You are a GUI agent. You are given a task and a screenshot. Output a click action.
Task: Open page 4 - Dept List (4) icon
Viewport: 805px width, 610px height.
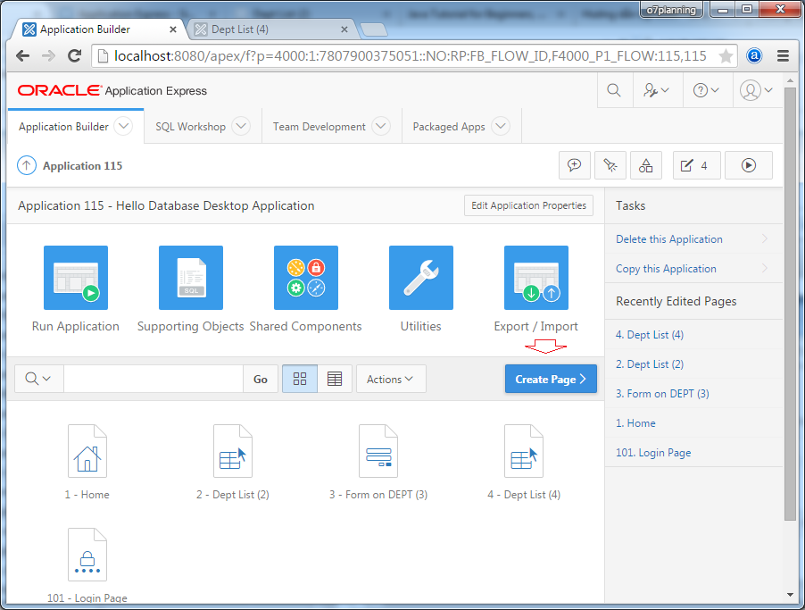524,451
